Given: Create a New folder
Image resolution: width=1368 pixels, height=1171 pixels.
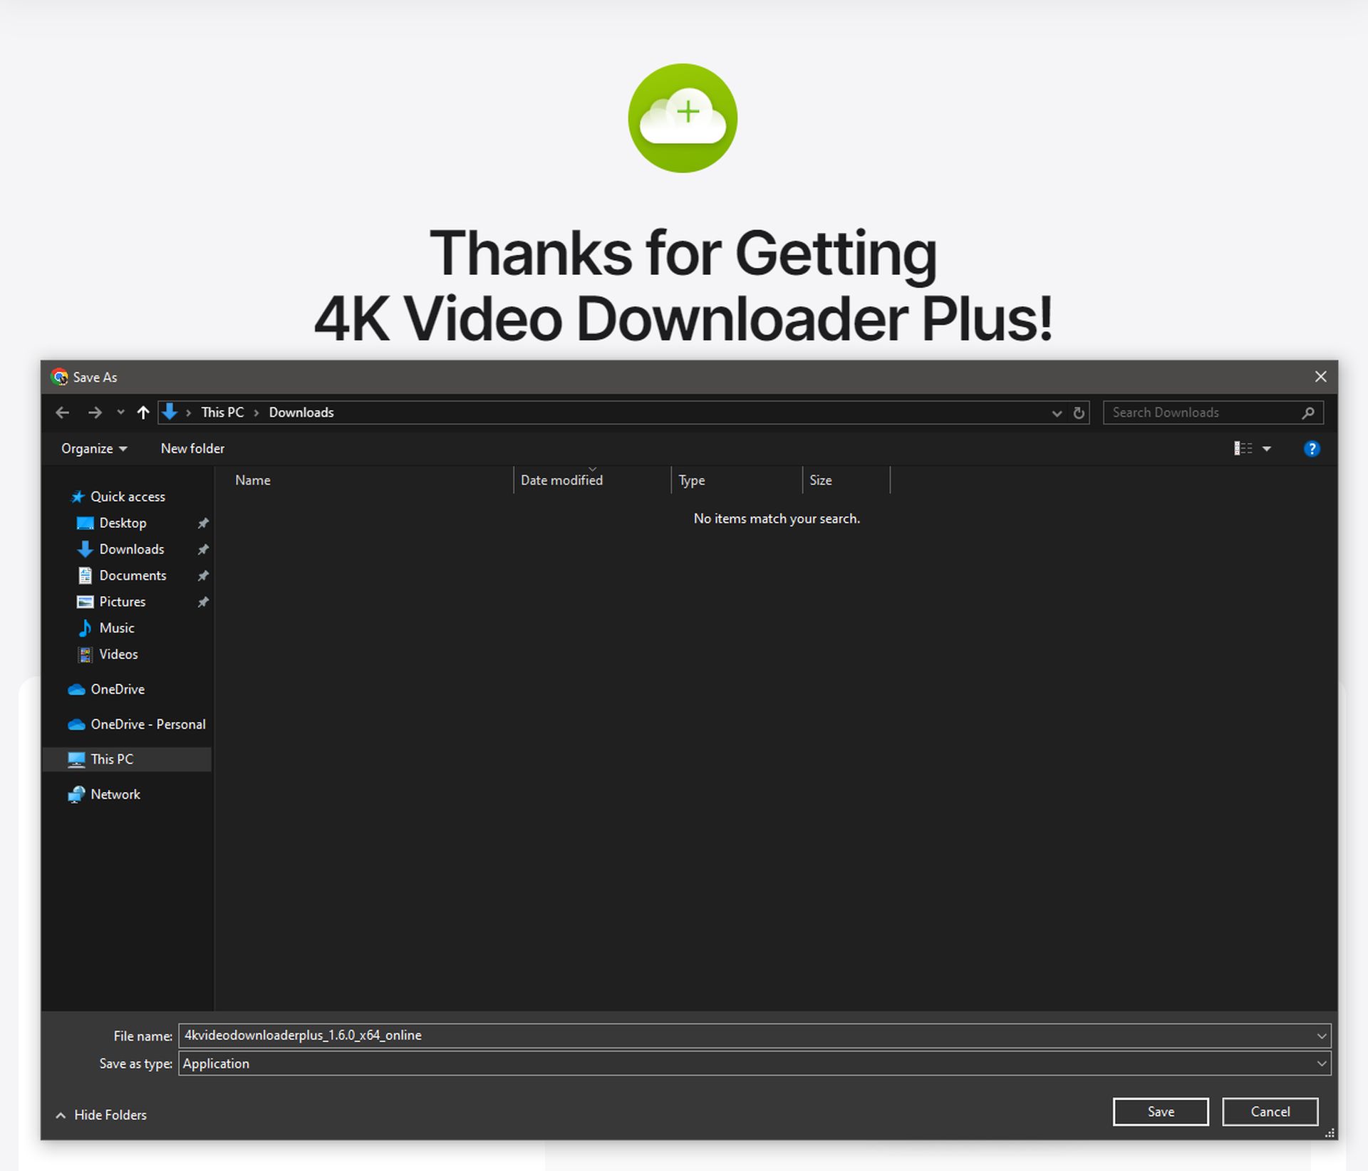Looking at the screenshot, I should [192, 449].
